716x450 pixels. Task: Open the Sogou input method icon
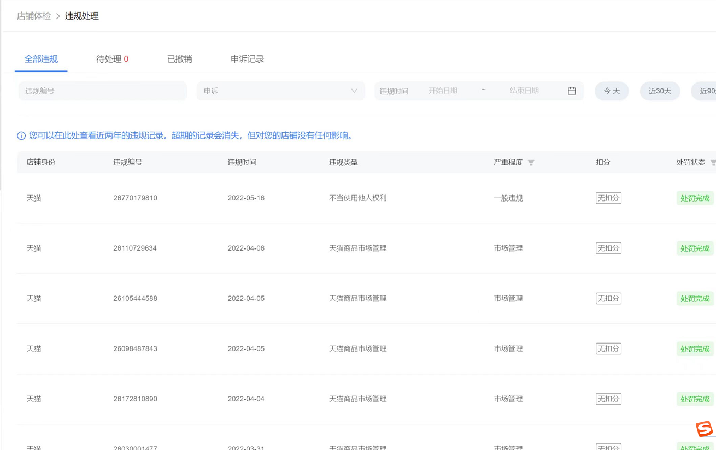tap(704, 429)
